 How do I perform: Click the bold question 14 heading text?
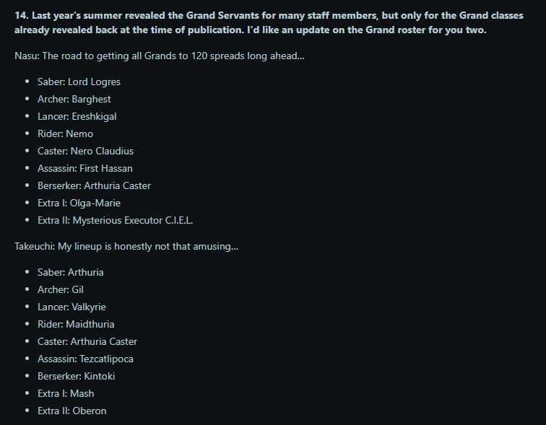(269, 22)
